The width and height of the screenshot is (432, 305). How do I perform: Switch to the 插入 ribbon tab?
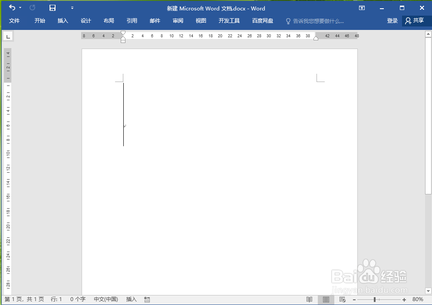(63, 21)
